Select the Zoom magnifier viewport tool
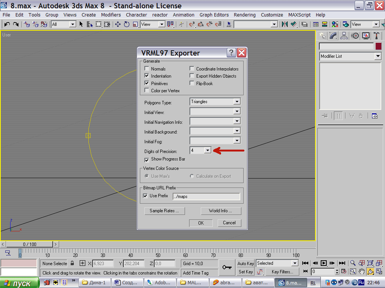 click(353, 263)
